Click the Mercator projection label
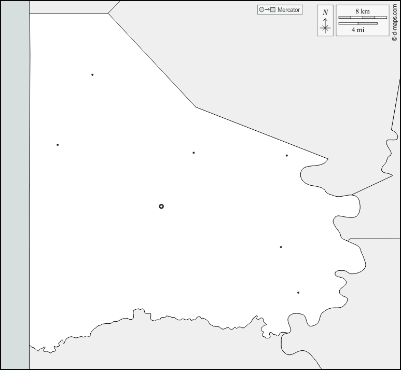 coord(288,10)
